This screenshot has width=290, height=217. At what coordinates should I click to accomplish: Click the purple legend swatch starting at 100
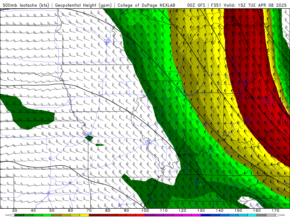[150, 215]
